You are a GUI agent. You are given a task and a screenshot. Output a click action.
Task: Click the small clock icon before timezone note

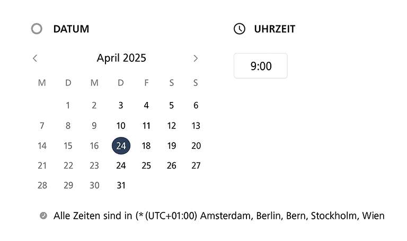pyautogui.click(x=43, y=216)
